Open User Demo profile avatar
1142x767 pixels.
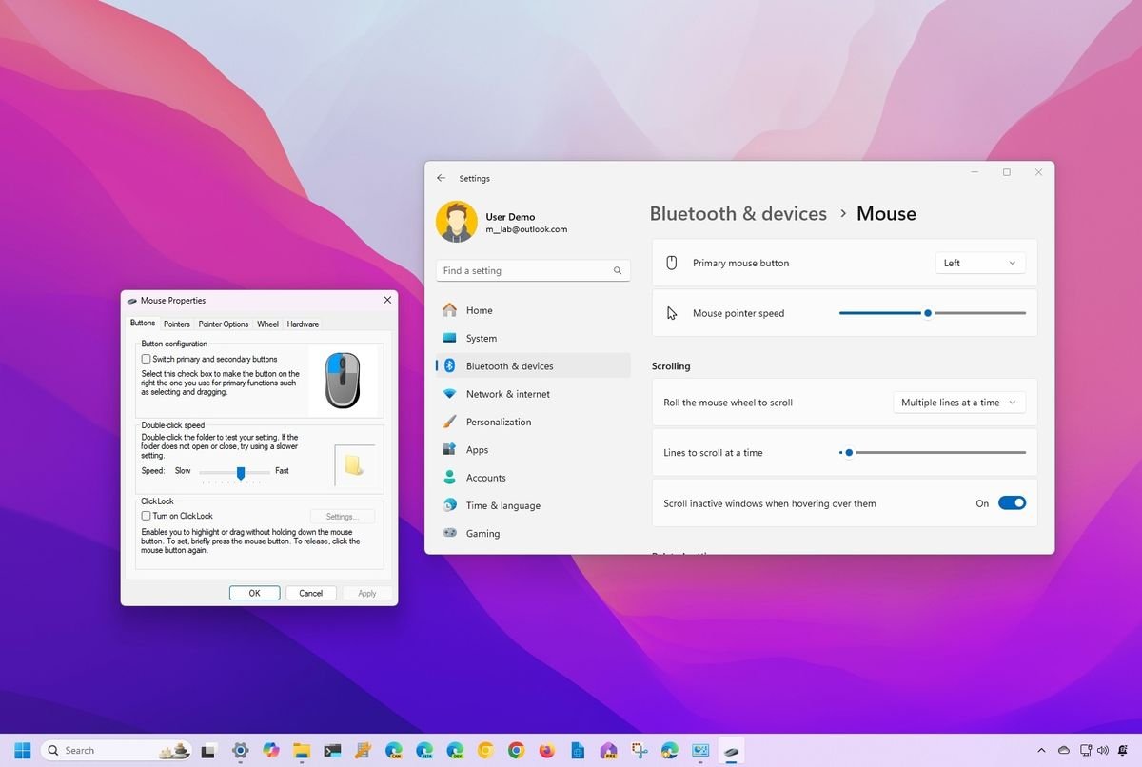click(x=456, y=222)
